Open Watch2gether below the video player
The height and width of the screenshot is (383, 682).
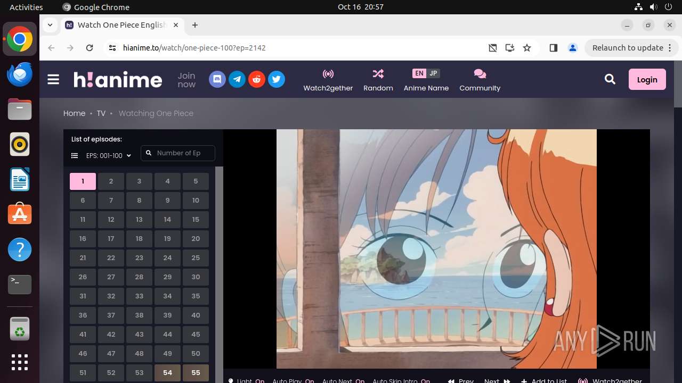click(x=611, y=380)
